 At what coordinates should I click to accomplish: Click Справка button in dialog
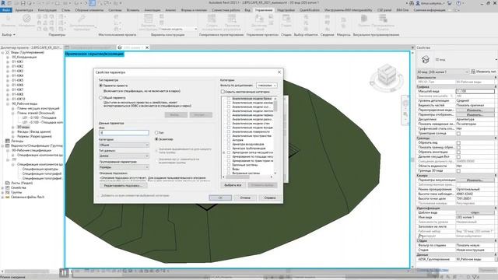coord(270,198)
